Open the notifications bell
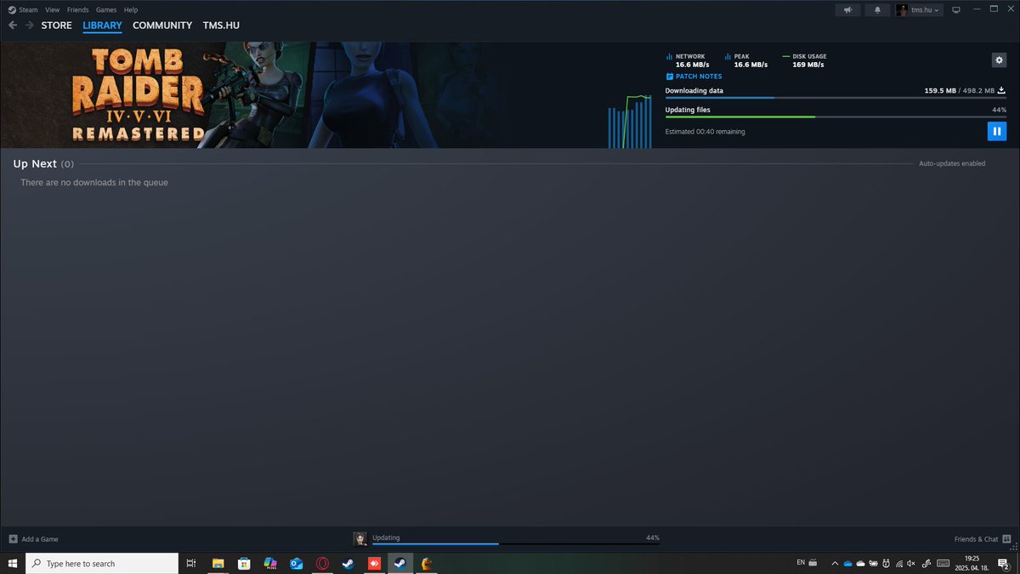This screenshot has height=574, width=1020. [877, 10]
